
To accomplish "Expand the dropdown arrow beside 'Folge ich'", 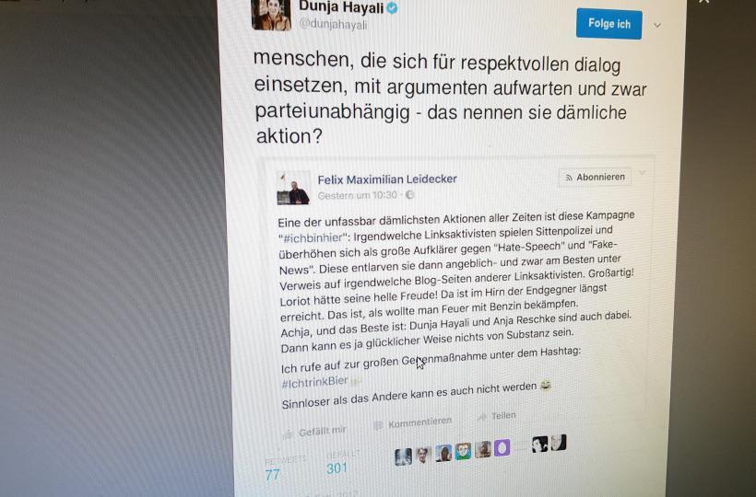I will click(x=657, y=25).
